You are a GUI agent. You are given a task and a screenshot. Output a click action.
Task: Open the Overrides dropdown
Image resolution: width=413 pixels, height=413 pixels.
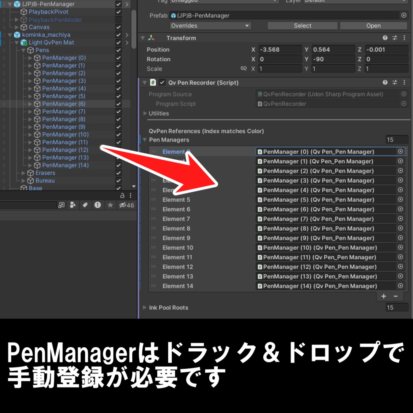[211, 25]
